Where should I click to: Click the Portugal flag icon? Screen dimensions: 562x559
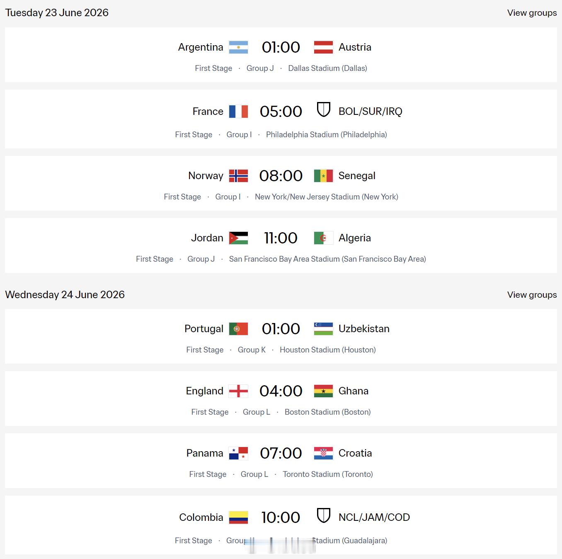(238, 329)
